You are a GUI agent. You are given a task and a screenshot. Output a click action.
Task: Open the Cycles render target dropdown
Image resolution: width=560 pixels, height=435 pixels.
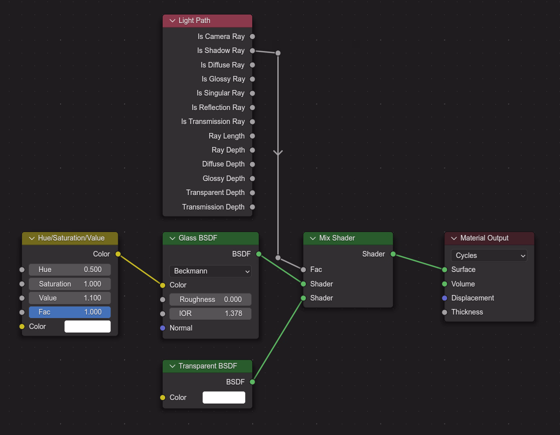click(489, 255)
